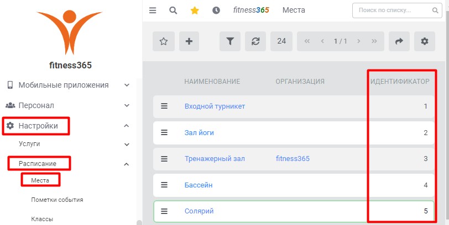Collapse chevron next to 'Расписание'
The height and width of the screenshot is (225, 449).
(x=127, y=164)
